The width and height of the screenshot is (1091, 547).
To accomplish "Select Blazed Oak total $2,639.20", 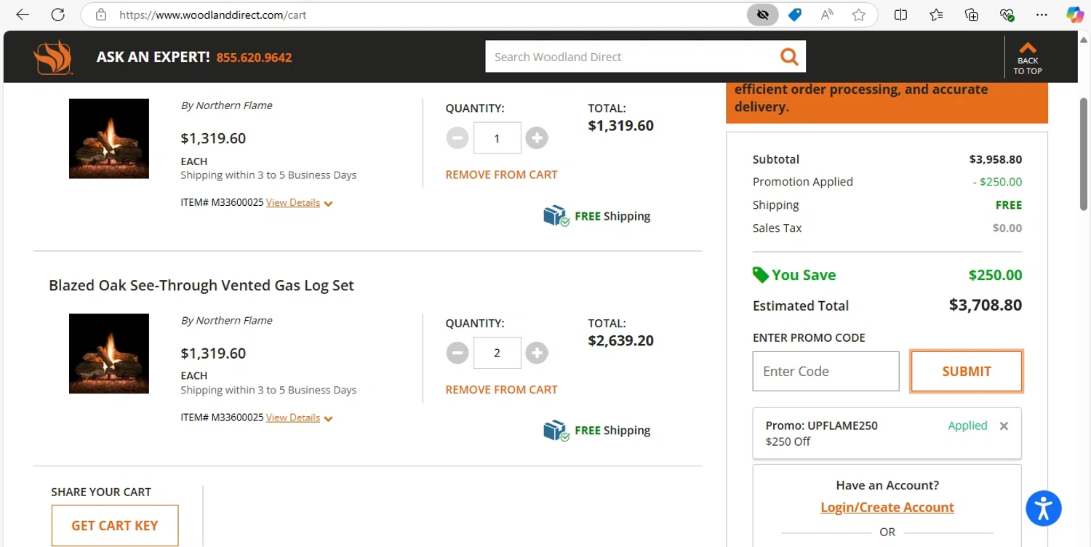I will pos(620,340).
